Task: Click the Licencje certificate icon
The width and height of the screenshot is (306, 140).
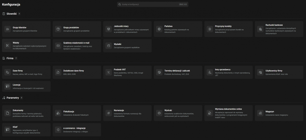Action: click(x=7, y=87)
